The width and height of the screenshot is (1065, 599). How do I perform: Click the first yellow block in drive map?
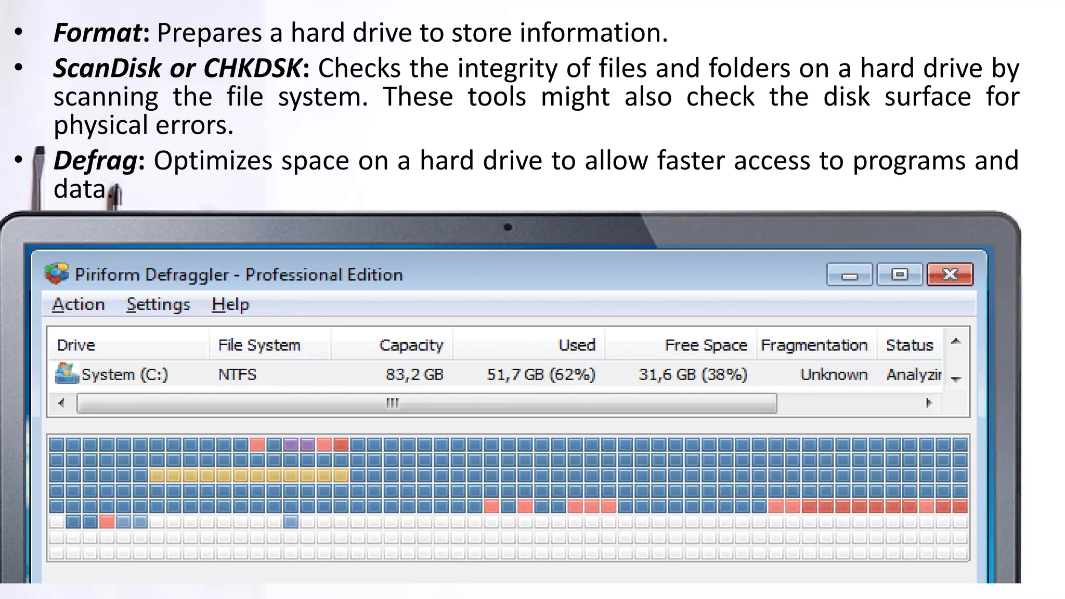click(157, 475)
